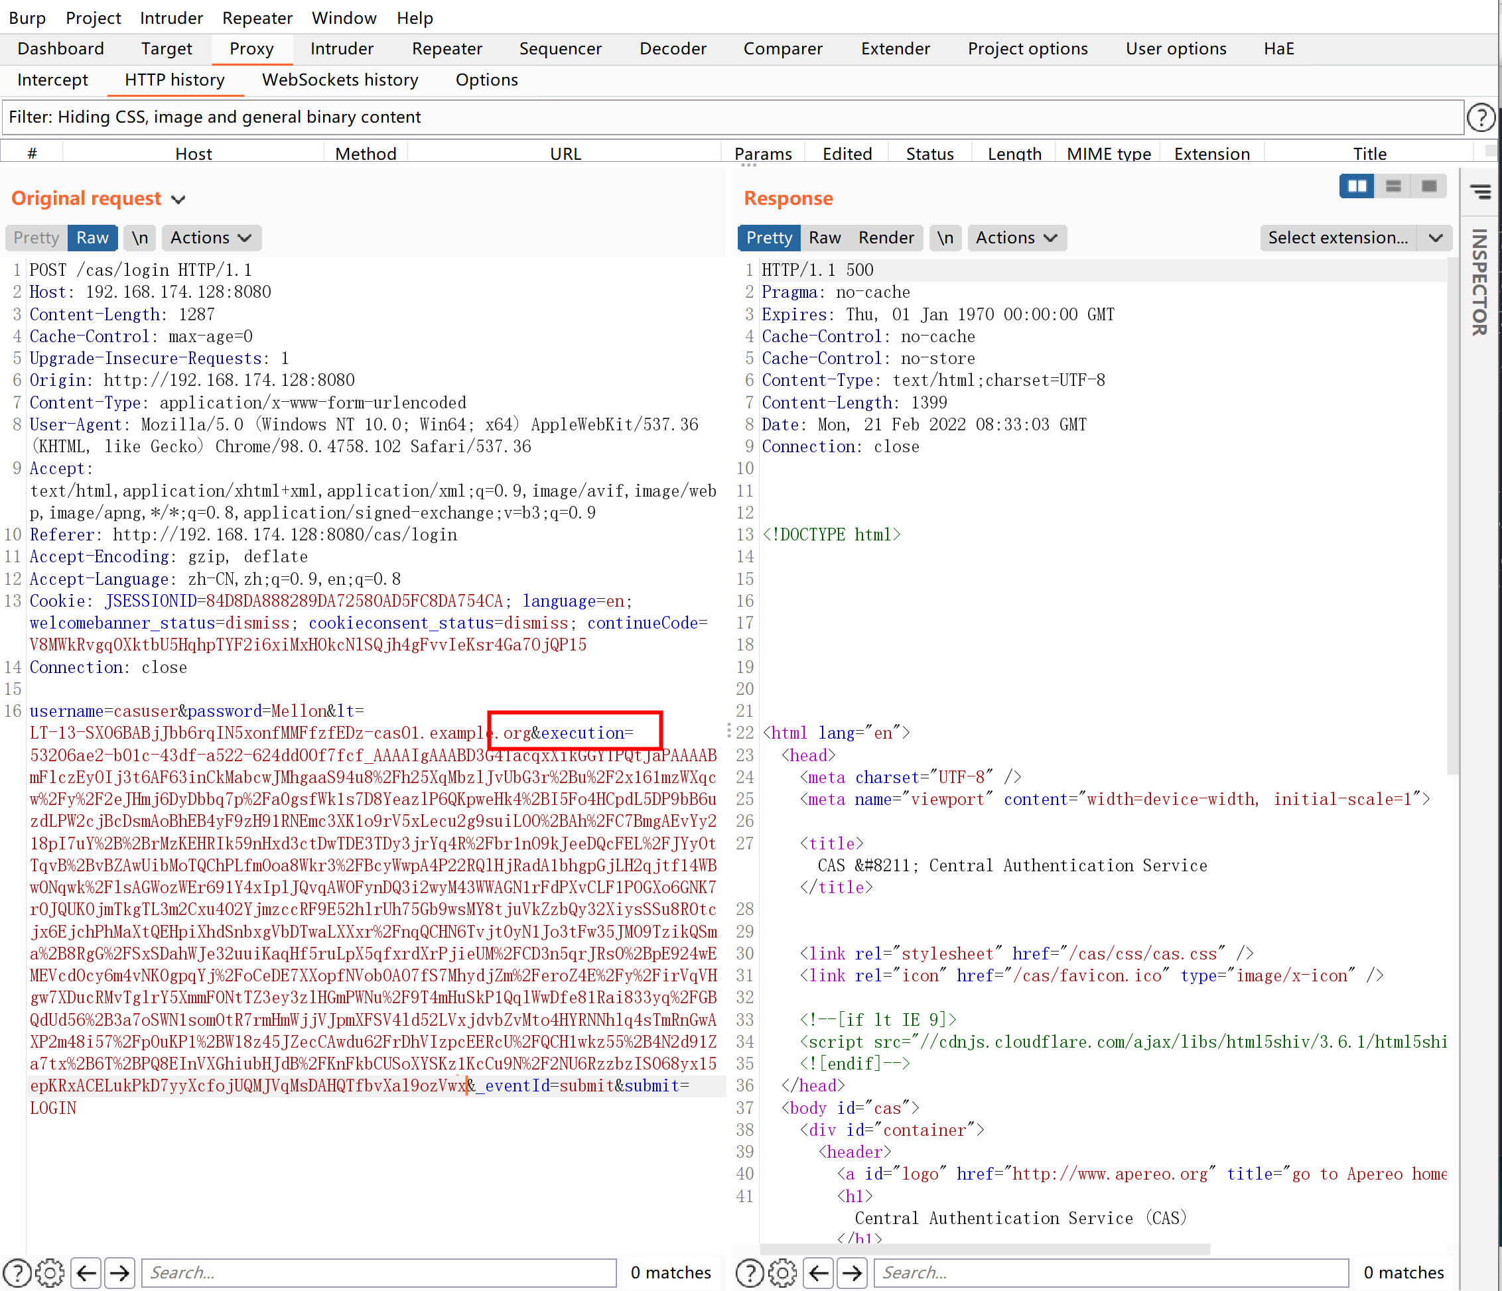Viewport: 1502px width, 1291px height.
Task: Open response search settings gear
Action: click(x=782, y=1273)
